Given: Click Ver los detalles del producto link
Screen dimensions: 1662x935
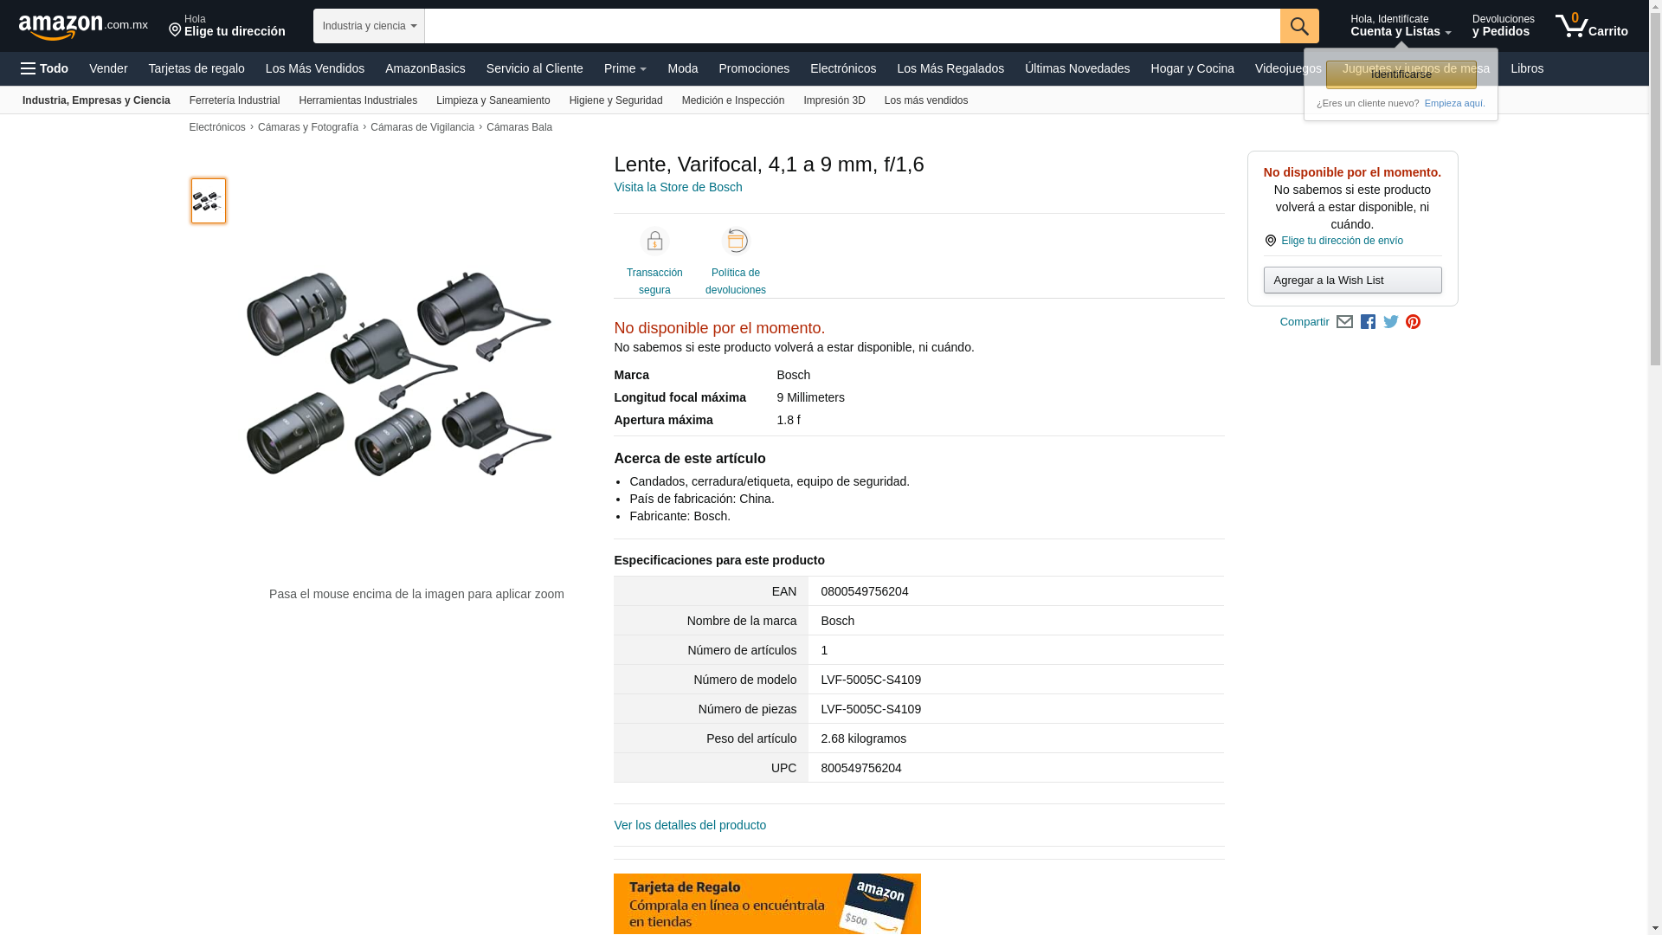Looking at the screenshot, I should 690,825.
